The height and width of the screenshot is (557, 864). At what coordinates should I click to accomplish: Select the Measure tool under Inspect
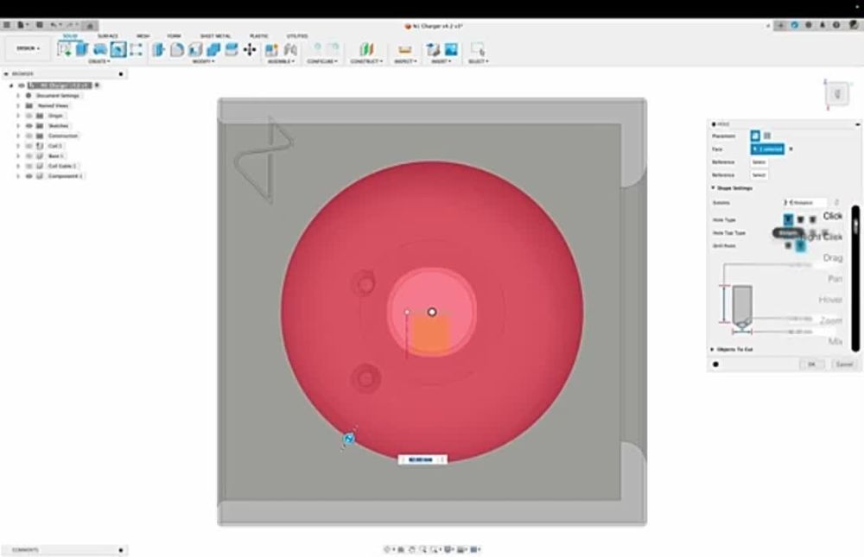pyautogui.click(x=403, y=49)
